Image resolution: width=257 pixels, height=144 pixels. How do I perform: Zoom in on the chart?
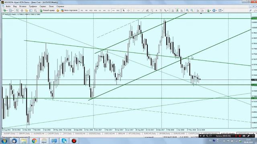coord(188,10)
